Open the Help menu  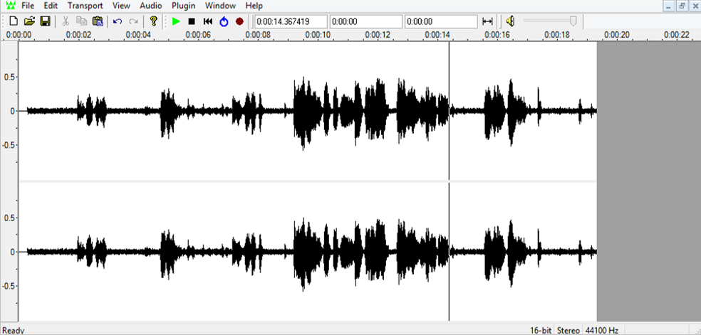(x=254, y=6)
